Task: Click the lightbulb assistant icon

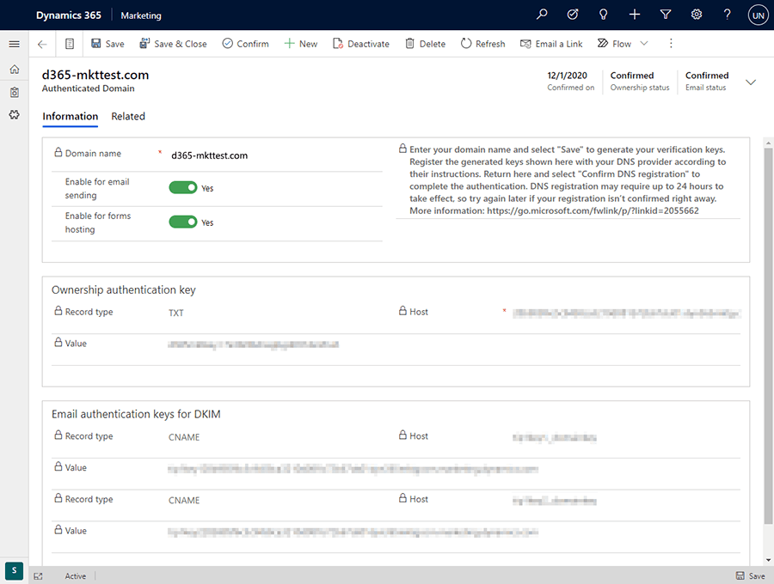Action: tap(603, 15)
